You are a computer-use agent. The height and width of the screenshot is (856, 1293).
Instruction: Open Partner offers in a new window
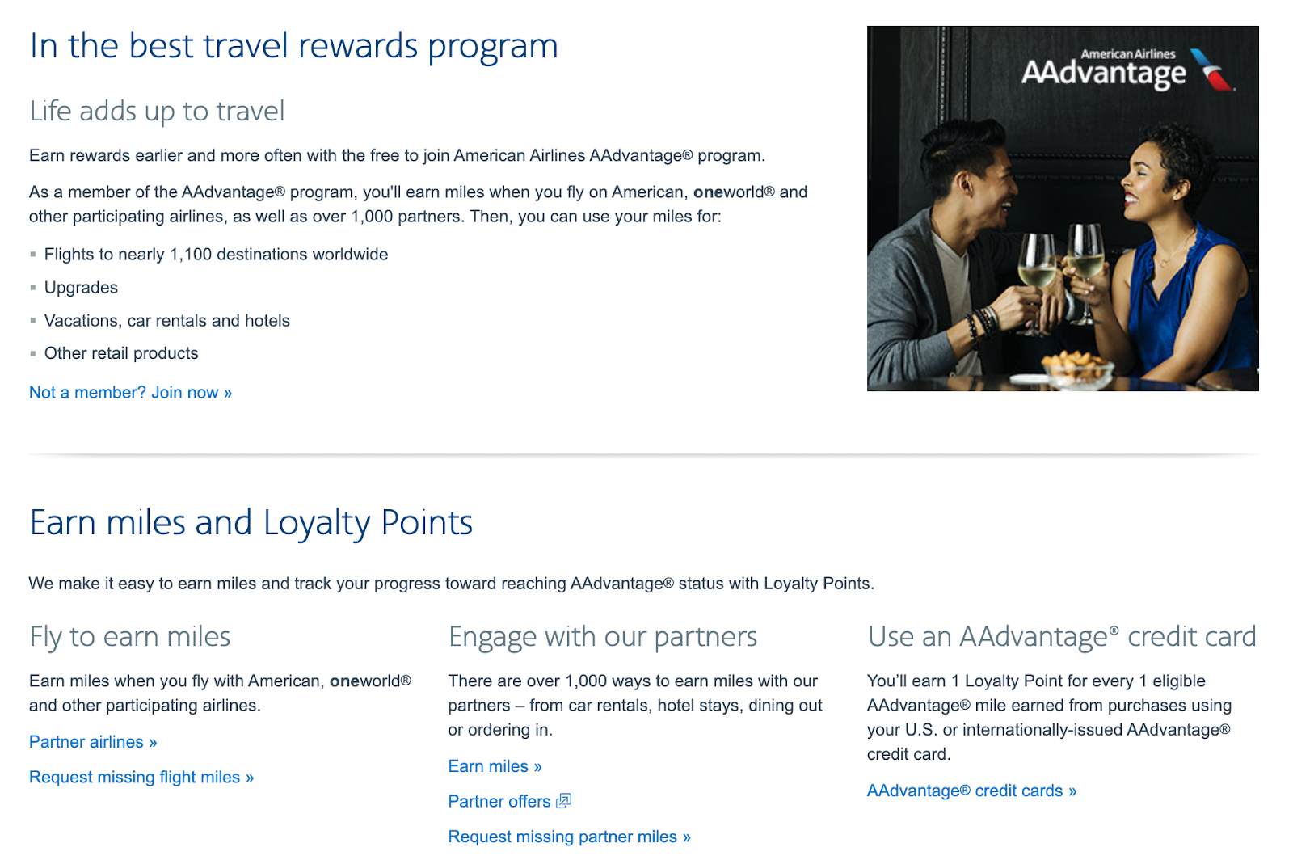[499, 801]
